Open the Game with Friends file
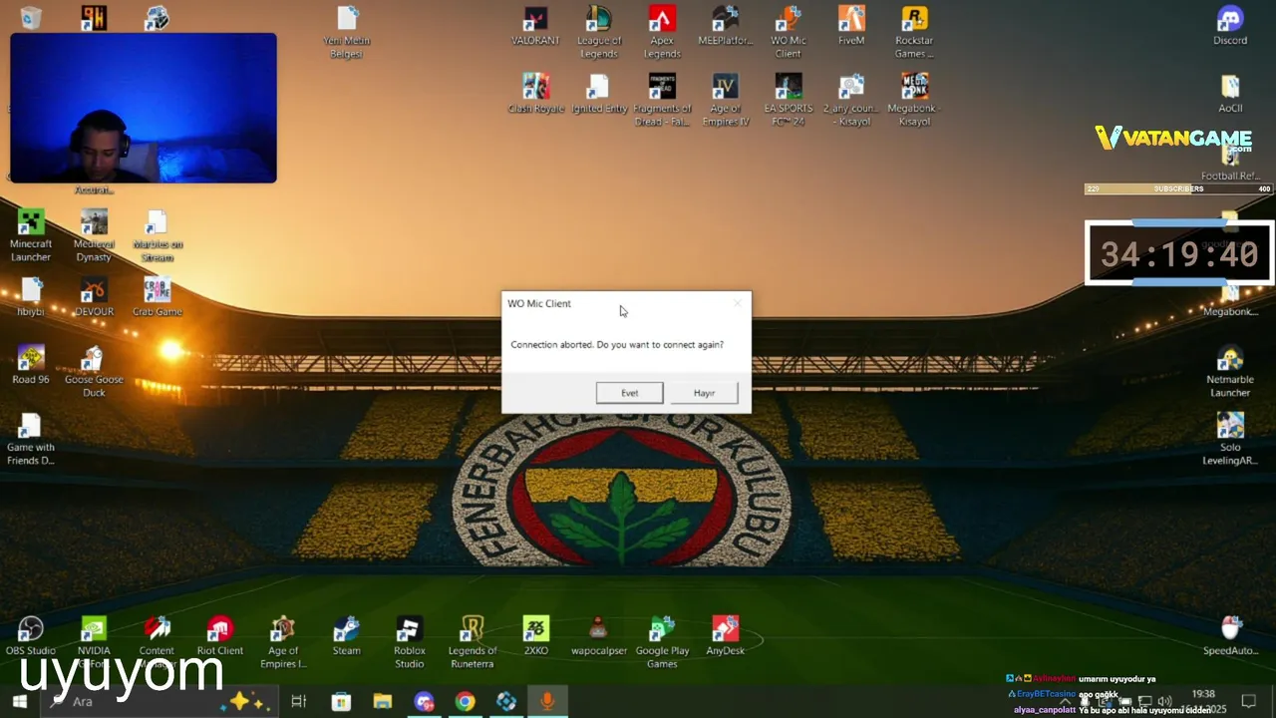 [x=31, y=439]
